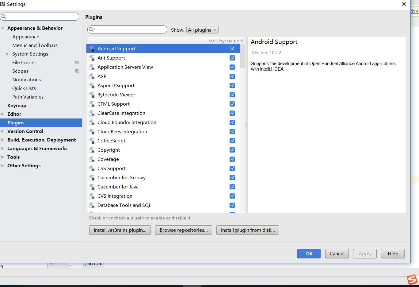Disable the CFML Support checkbox
Image resolution: width=419 pixels, height=287 pixels.
click(x=232, y=104)
